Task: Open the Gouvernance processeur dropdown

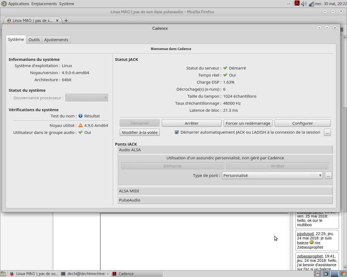Action: pyautogui.click(x=87, y=98)
